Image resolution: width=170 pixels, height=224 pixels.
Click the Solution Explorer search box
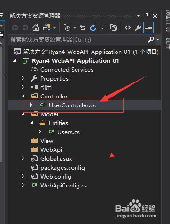78,40
